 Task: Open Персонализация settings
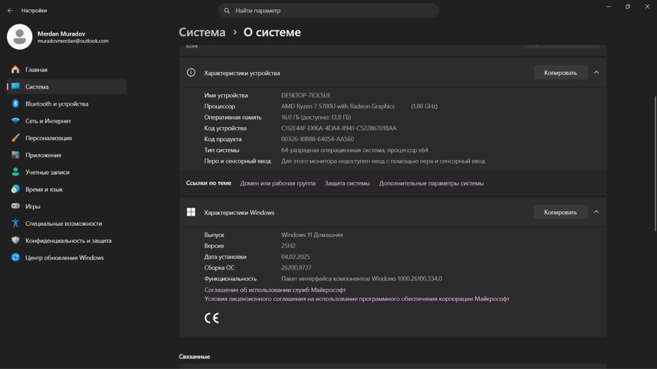coord(66,138)
